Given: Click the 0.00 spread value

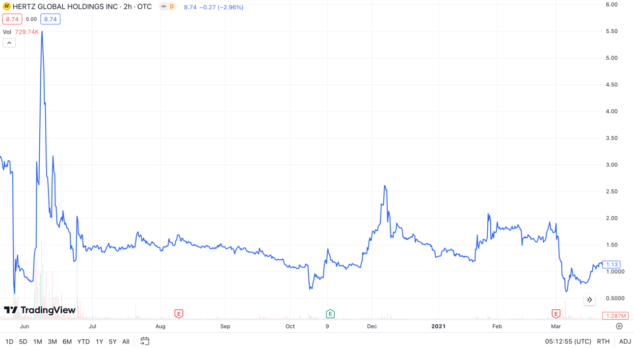Looking at the screenshot, I should tap(31, 19).
